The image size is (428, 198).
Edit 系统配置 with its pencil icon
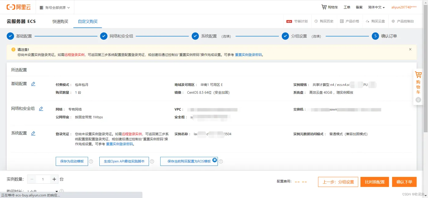click(x=34, y=133)
